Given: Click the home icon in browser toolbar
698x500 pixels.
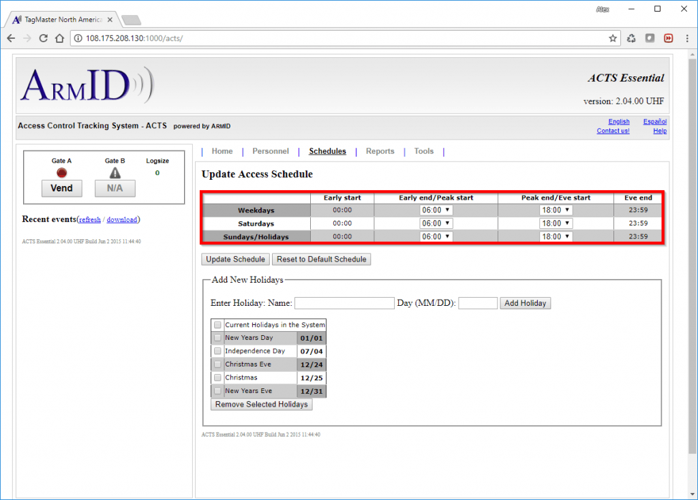Looking at the screenshot, I should pyautogui.click(x=60, y=38).
